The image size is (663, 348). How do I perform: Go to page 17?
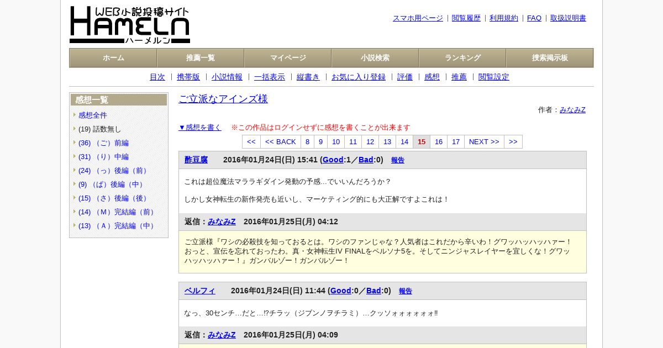pos(456,142)
